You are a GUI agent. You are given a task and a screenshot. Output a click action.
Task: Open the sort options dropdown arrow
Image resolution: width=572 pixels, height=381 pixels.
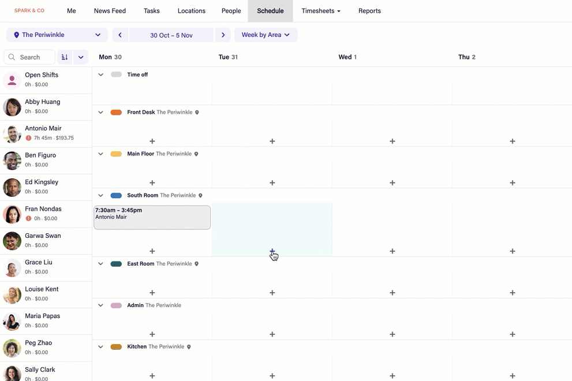pos(81,57)
